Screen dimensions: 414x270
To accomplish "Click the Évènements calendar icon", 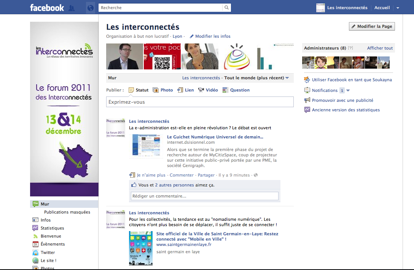I will click(x=35, y=244).
